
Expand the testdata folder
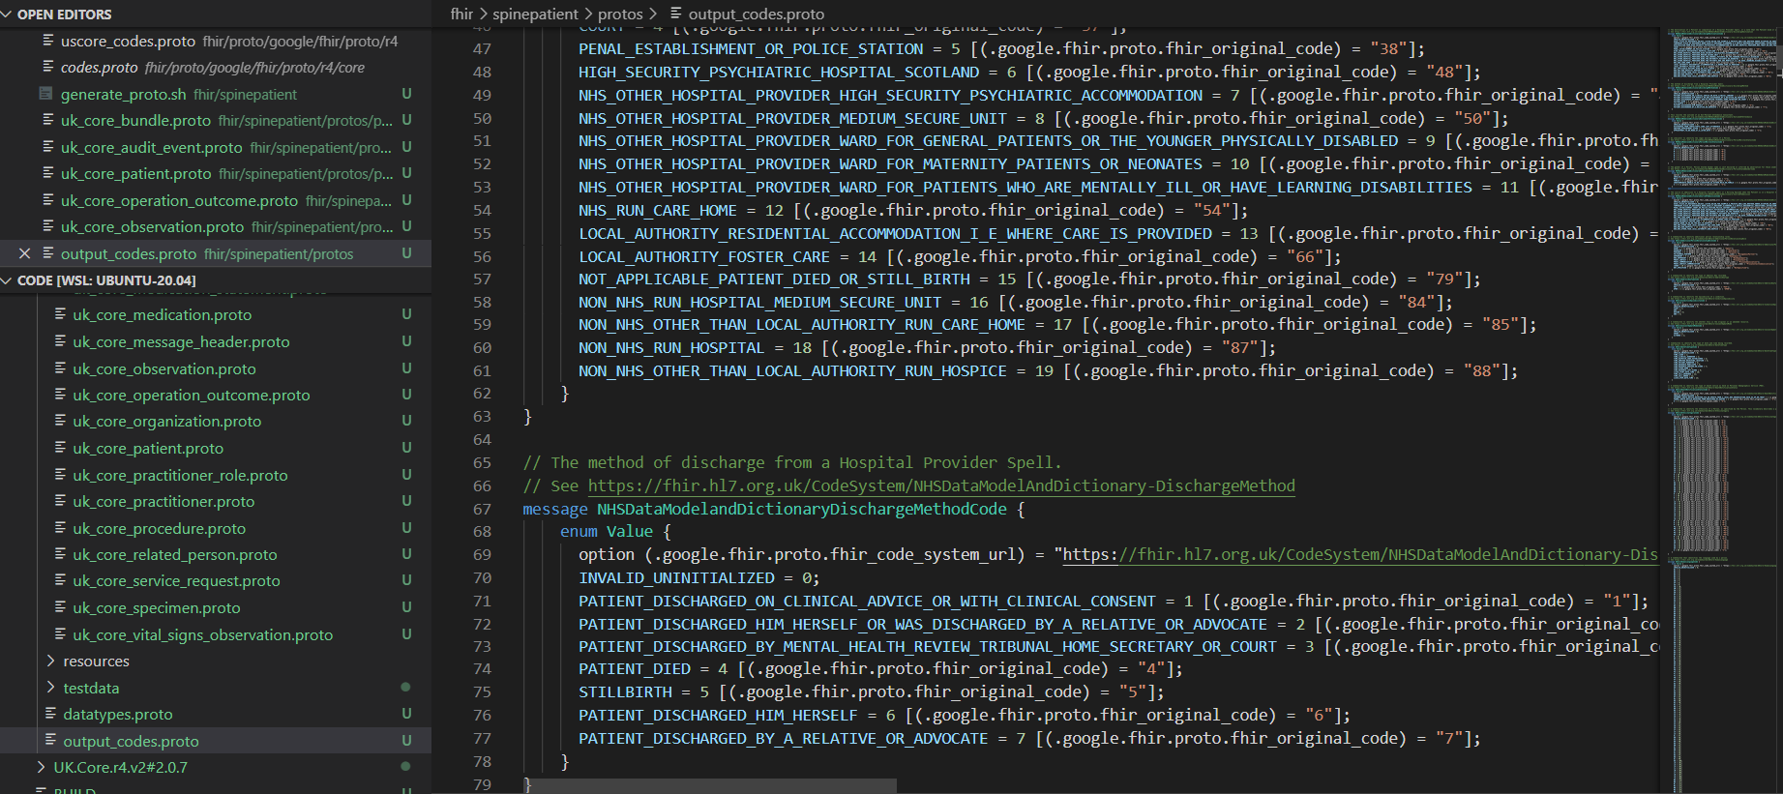click(x=51, y=688)
